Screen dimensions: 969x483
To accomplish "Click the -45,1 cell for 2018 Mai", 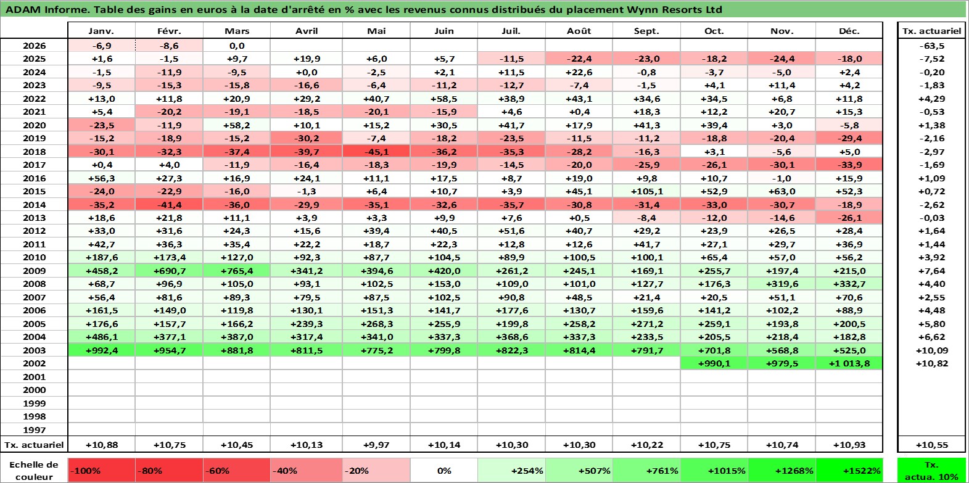I will point(376,152).
